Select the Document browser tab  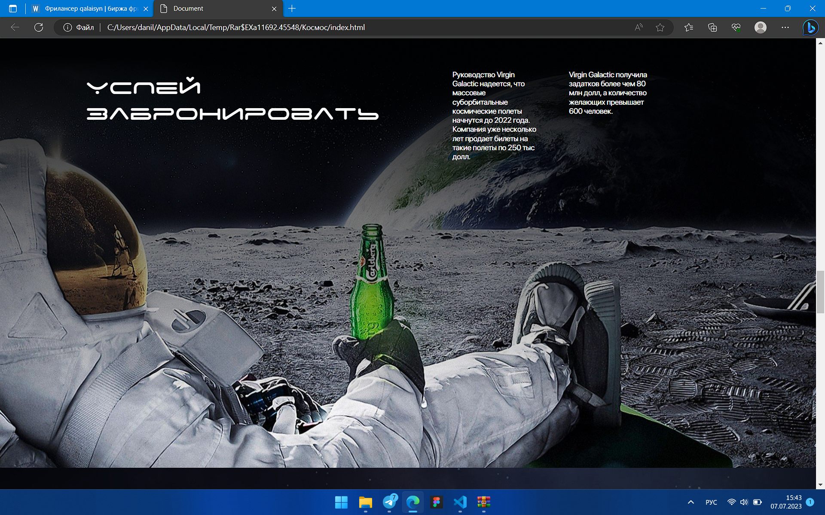[x=218, y=9]
